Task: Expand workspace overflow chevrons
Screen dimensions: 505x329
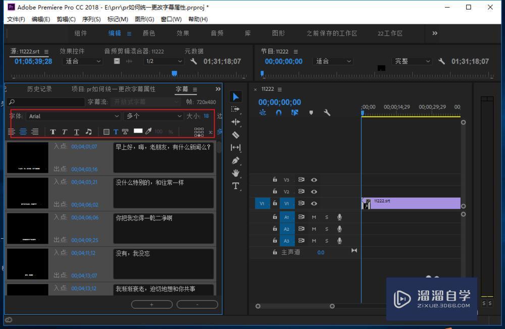Action: pyautogui.click(x=435, y=33)
